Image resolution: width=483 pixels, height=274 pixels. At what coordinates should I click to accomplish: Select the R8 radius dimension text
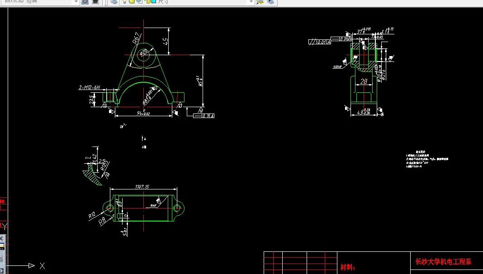[102, 221]
